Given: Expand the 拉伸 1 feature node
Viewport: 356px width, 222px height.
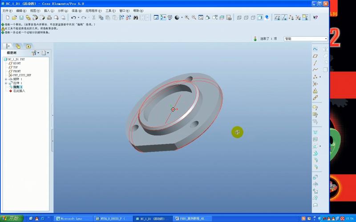Looking at the screenshot, I should coord(6,83).
